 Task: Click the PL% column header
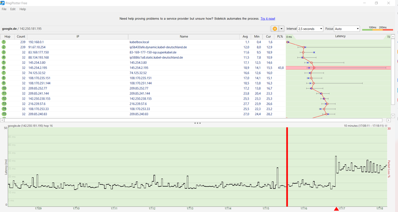(x=280, y=37)
